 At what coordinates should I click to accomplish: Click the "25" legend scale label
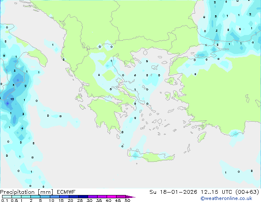tap(80, 200)
